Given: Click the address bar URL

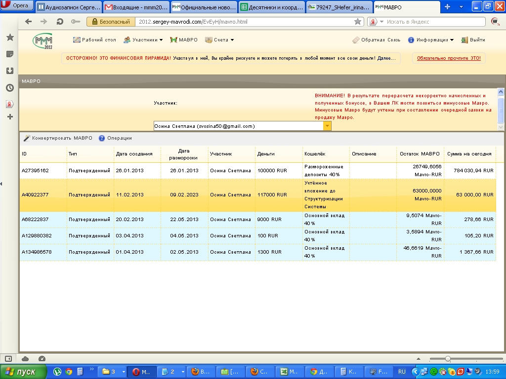Looking at the screenshot, I should 193,22.
